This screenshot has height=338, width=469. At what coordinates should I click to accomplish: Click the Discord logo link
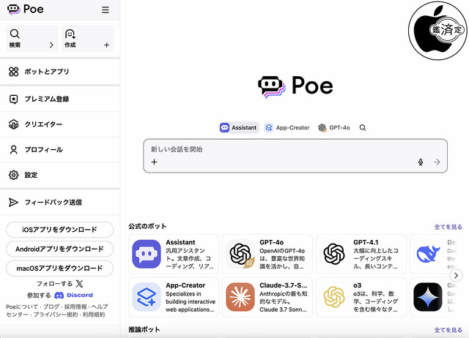[x=73, y=296]
